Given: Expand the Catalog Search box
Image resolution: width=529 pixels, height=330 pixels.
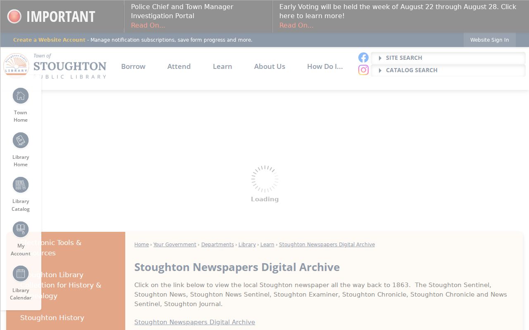Looking at the screenshot, I should pyautogui.click(x=448, y=70).
